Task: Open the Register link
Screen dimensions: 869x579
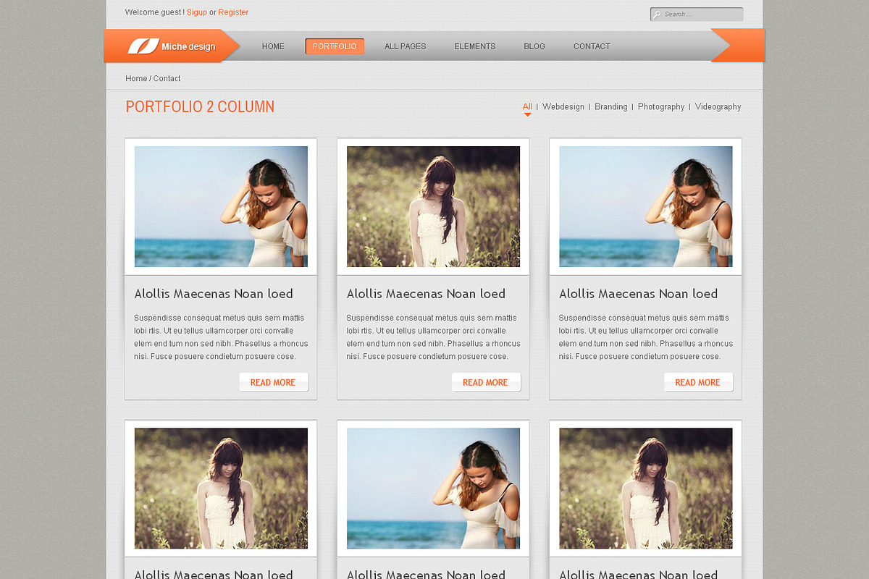Action: point(233,12)
